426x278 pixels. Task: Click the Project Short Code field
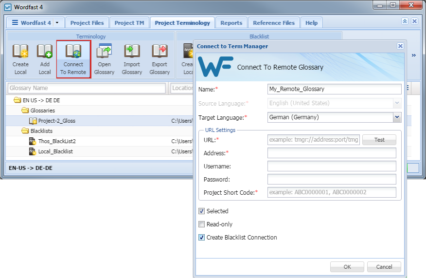coord(332,192)
